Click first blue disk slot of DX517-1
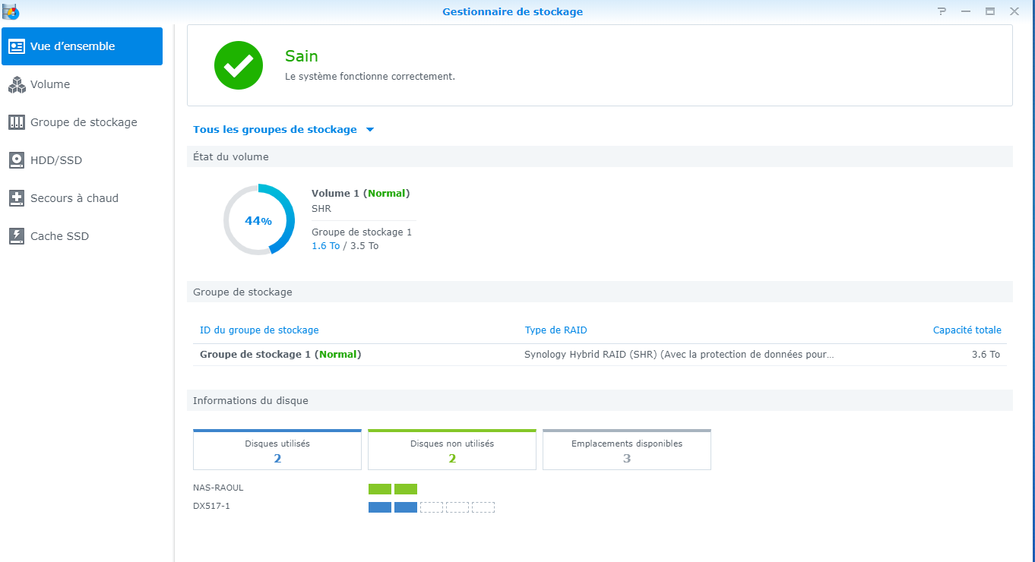This screenshot has width=1035, height=562. tap(380, 507)
